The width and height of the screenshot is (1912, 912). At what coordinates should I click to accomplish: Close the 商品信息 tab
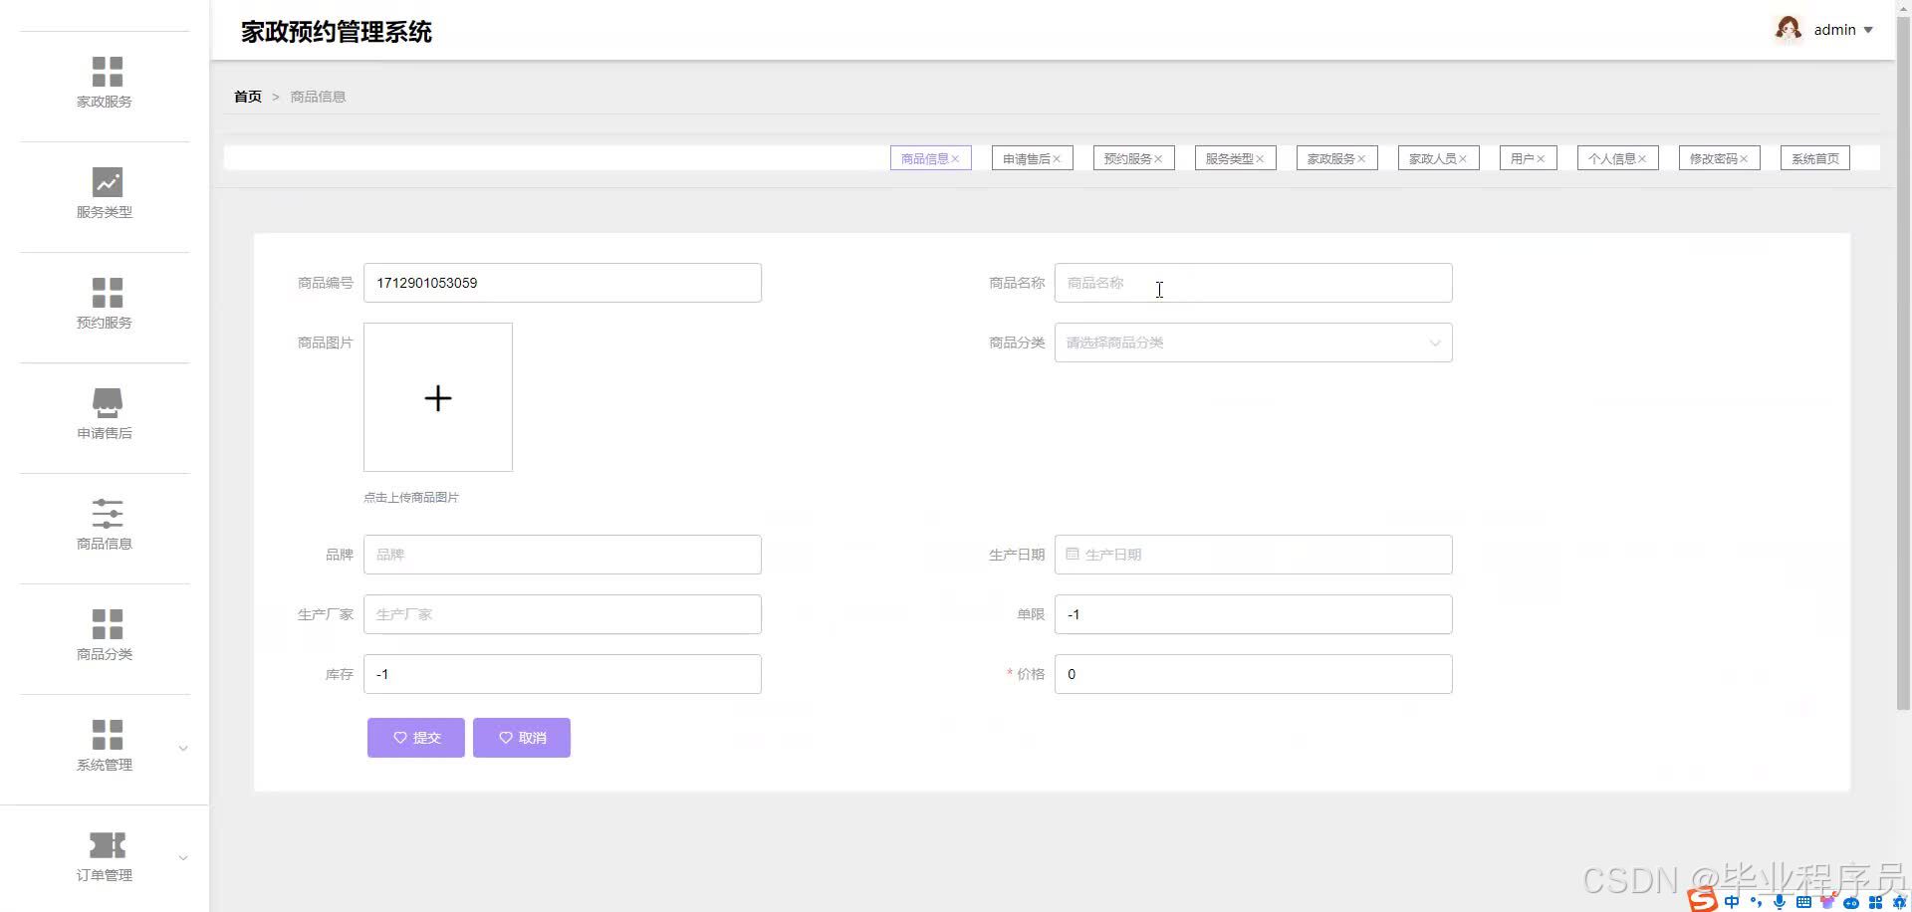[955, 159]
